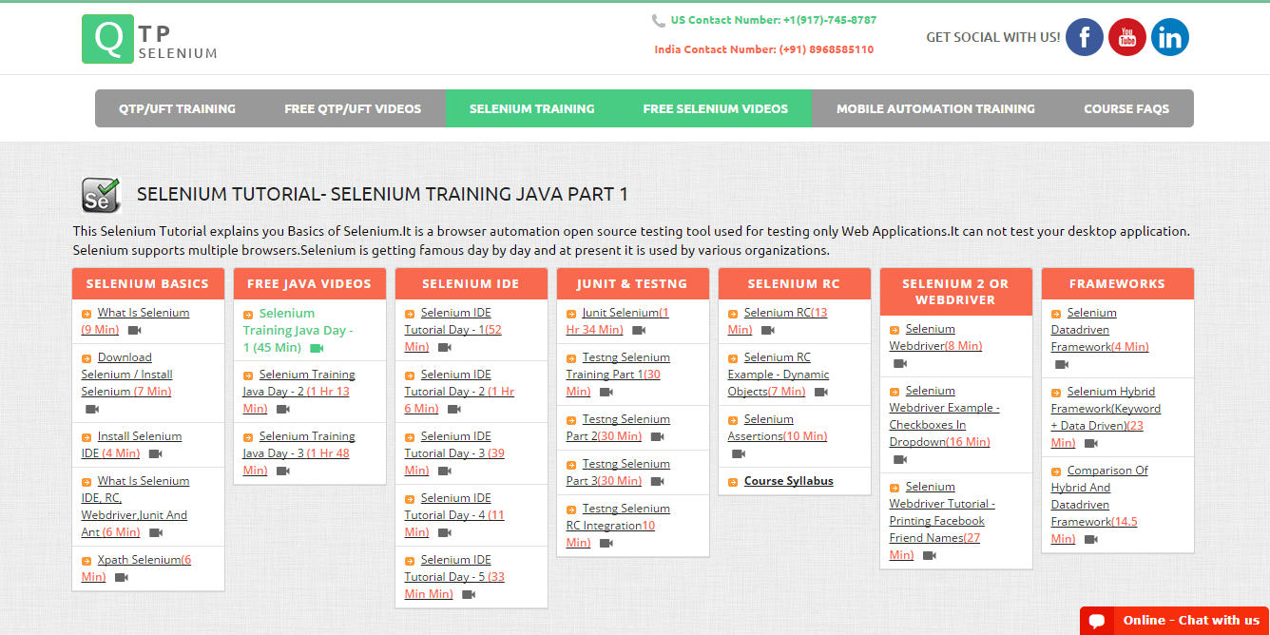Viewport: 1270px width, 635px height.
Task: Click video camera icon next to Xpath Selenium
Action: pos(121,577)
